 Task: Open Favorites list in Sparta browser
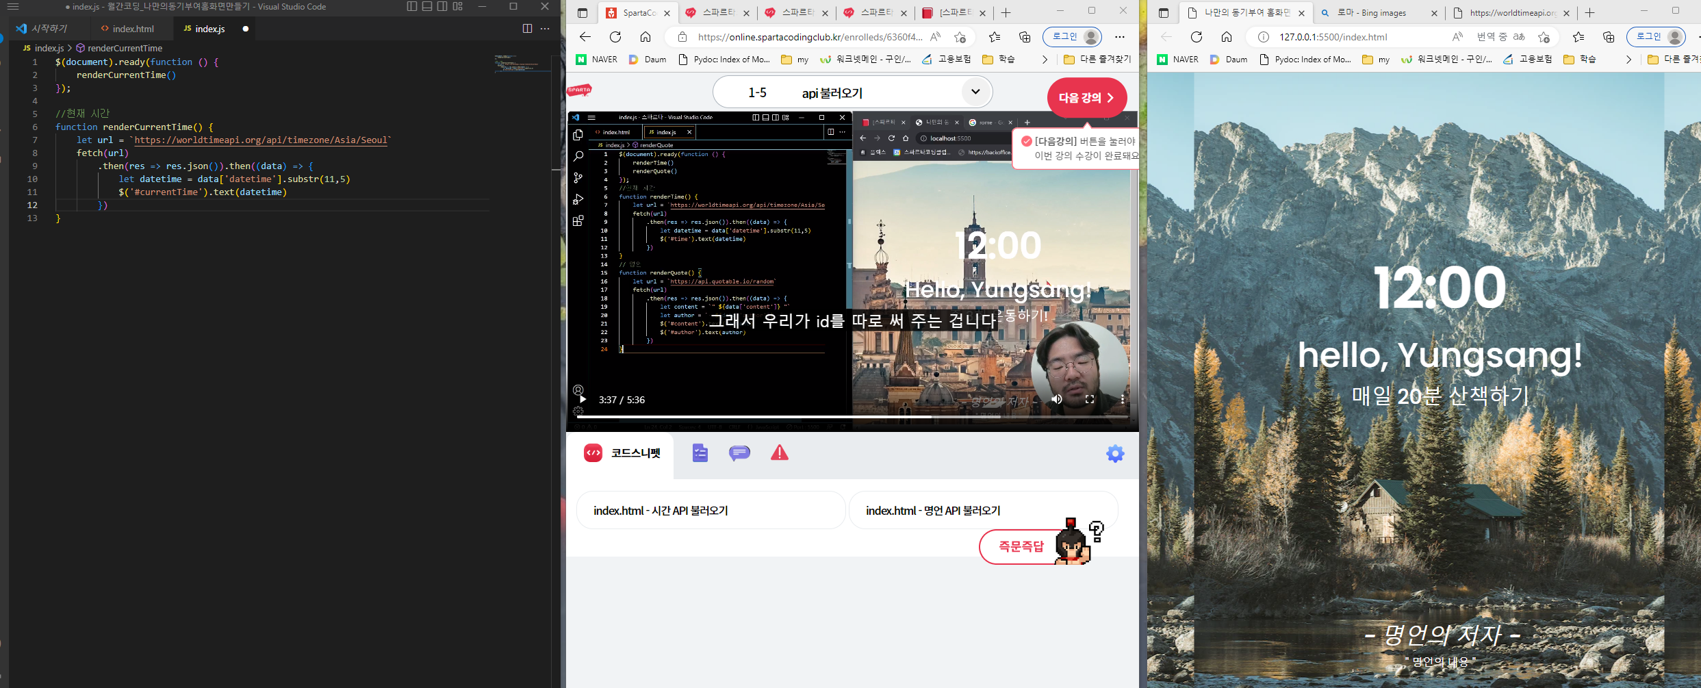click(x=995, y=37)
